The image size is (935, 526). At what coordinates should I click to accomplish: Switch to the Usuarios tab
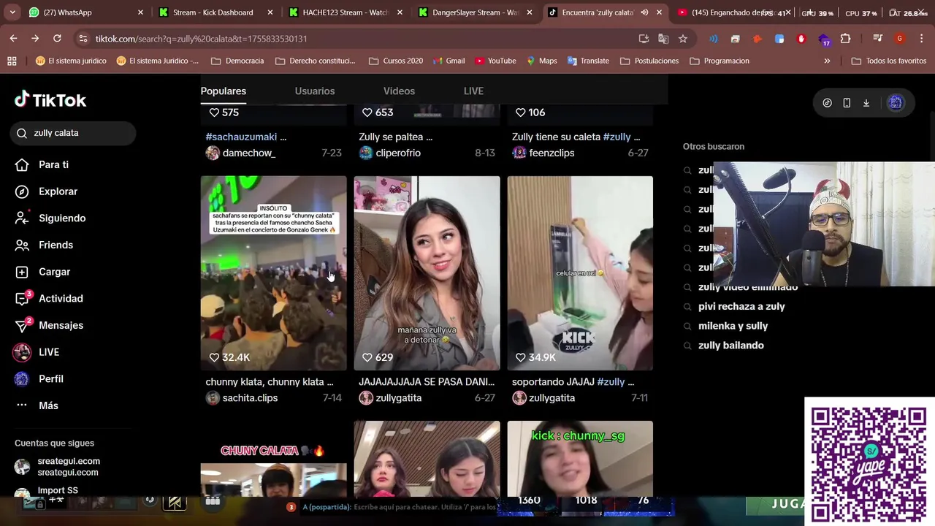pyautogui.click(x=315, y=91)
